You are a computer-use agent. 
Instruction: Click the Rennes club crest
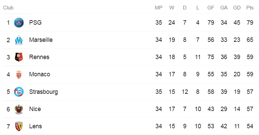(19, 57)
